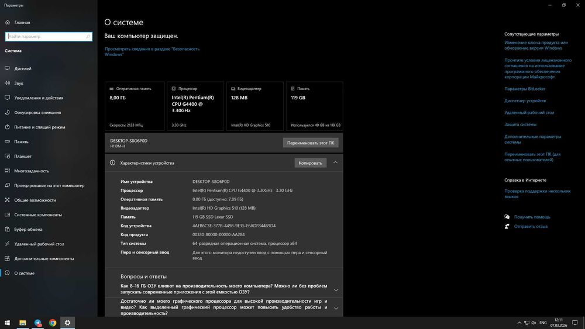Open Изменение ключа продукта link
This screenshot has width=585, height=329.
pyautogui.click(x=536, y=45)
